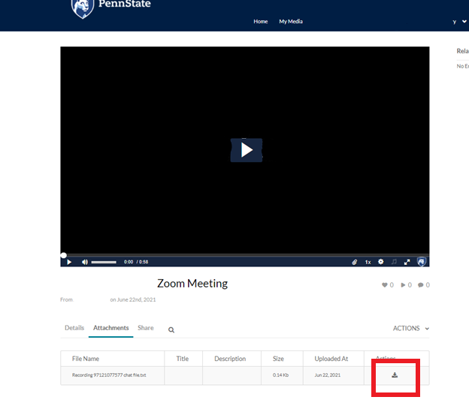469x409 pixels.
Task: Click the '0.14 Kb' size cell
Action: [x=280, y=375]
